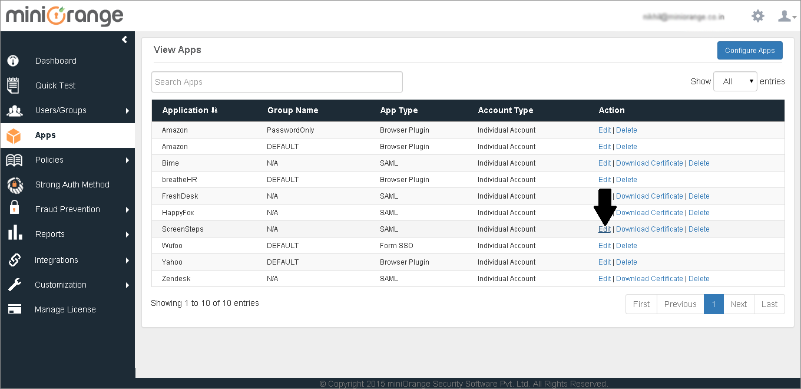Viewport: 801px width, 389px height.
Task: Open the settings gear icon
Action: point(758,16)
